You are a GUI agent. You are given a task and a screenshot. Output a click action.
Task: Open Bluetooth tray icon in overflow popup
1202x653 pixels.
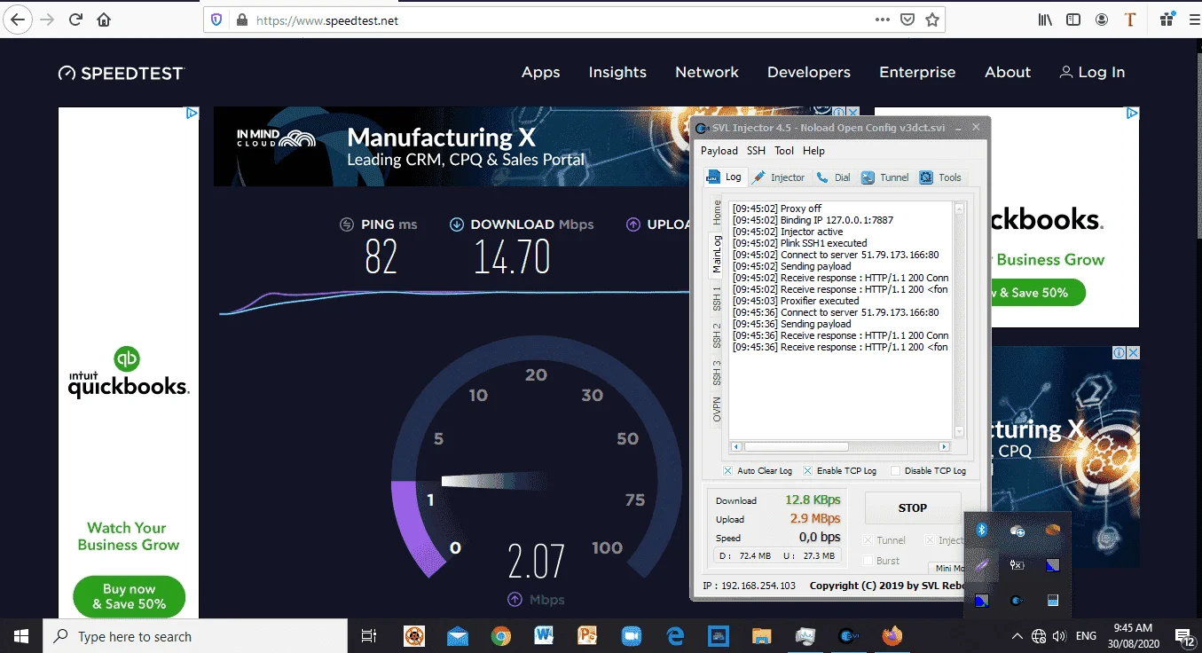tap(982, 530)
